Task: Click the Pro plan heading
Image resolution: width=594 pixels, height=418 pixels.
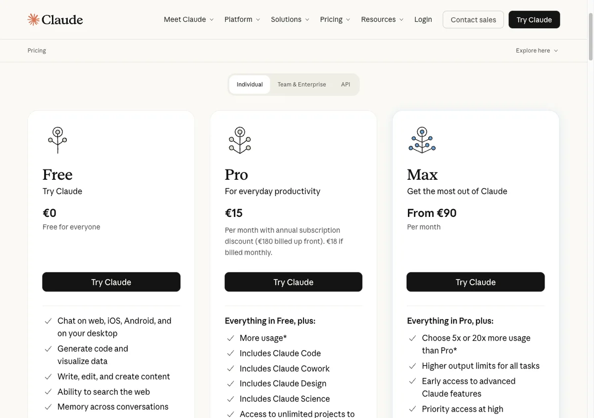Action: click(237, 174)
